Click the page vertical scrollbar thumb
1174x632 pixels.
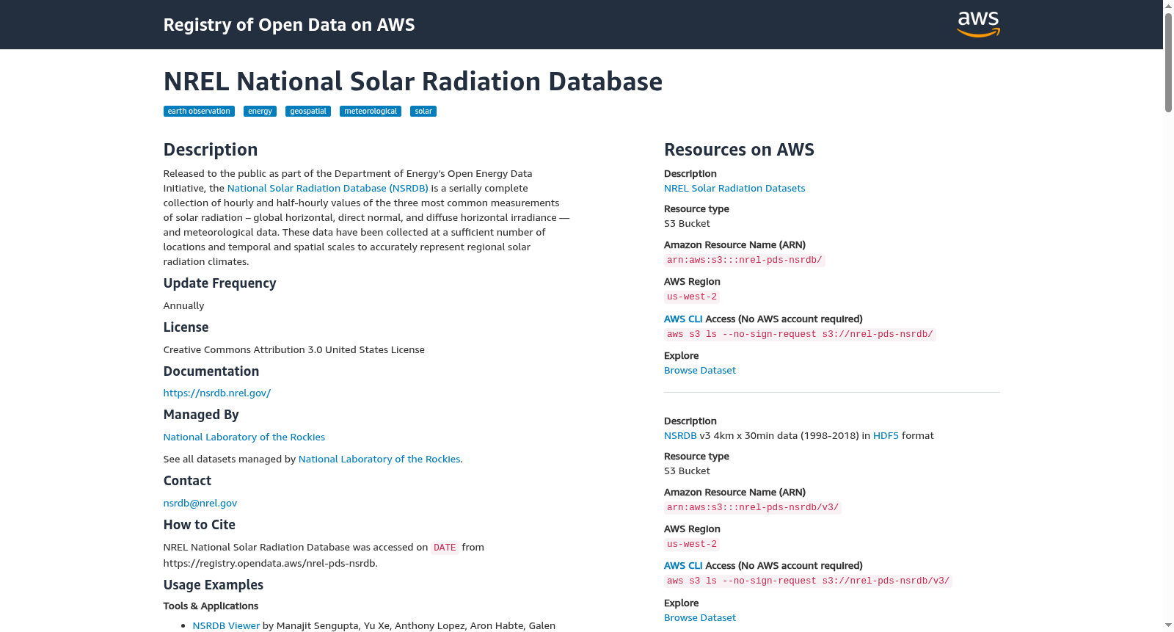(x=1168, y=62)
